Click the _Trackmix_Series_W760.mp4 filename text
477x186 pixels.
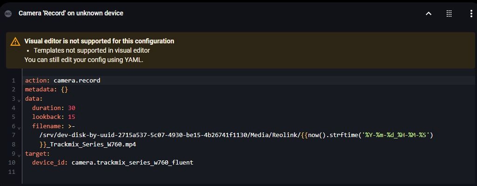pyautogui.click(x=91, y=144)
